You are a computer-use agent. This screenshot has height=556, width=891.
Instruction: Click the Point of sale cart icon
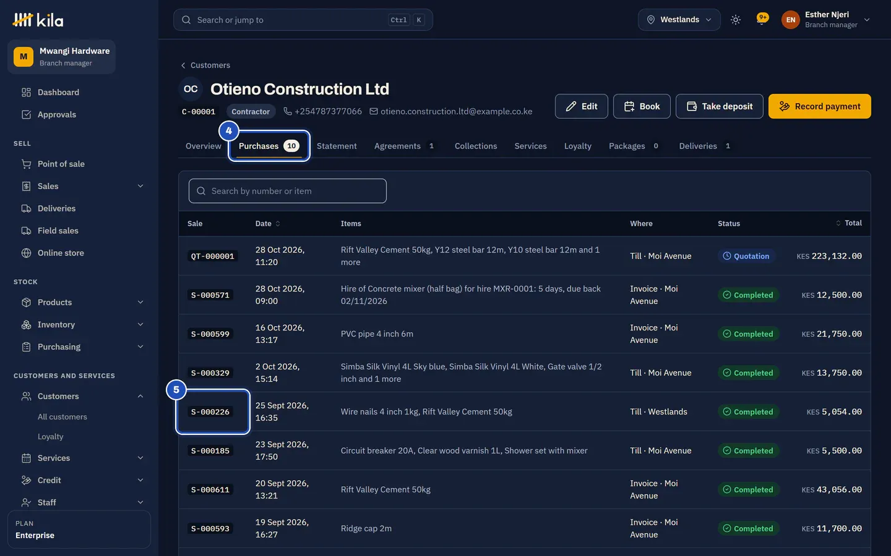(26, 164)
